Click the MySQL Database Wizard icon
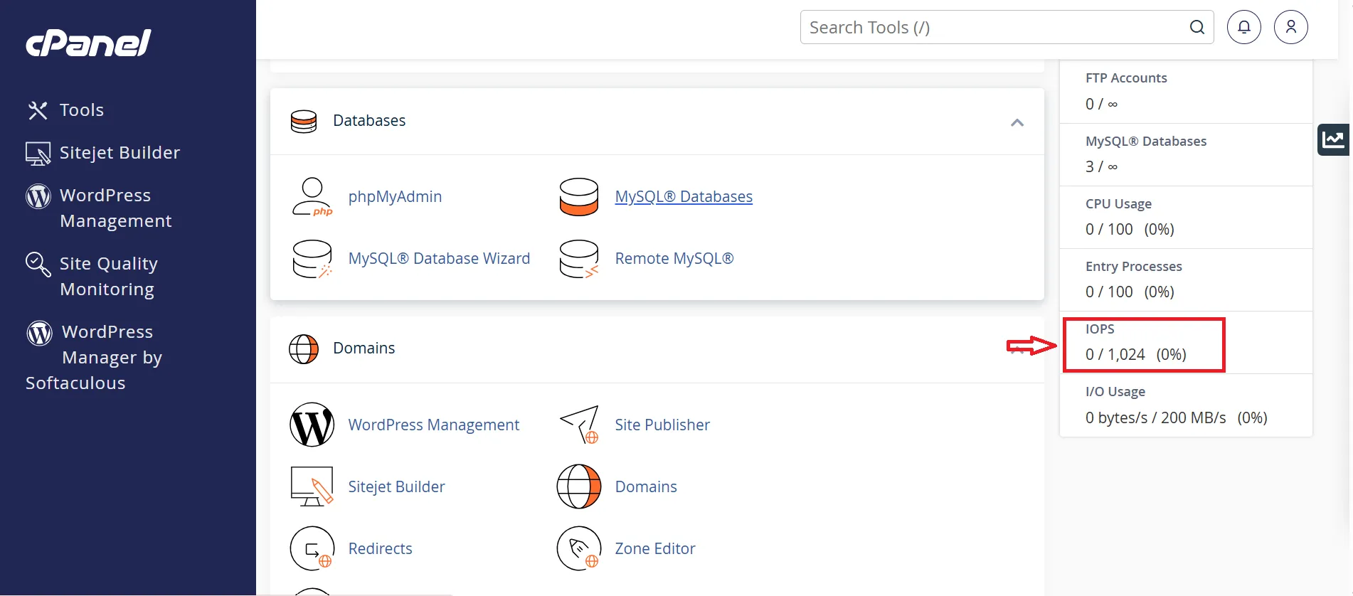Viewport: 1353px width, 596px height. coord(312,259)
